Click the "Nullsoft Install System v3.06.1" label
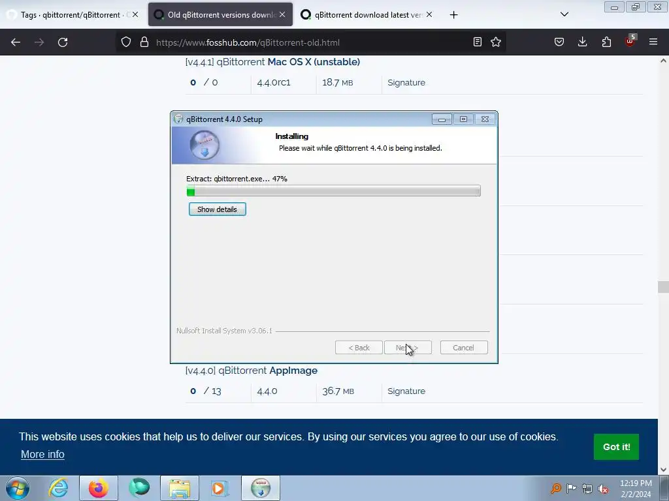Image resolution: width=669 pixels, height=501 pixels. point(225,331)
